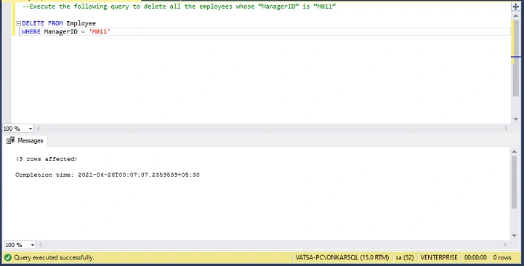Click the Completion time message line
This screenshot has width=524, height=266.
[x=108, y=174]
